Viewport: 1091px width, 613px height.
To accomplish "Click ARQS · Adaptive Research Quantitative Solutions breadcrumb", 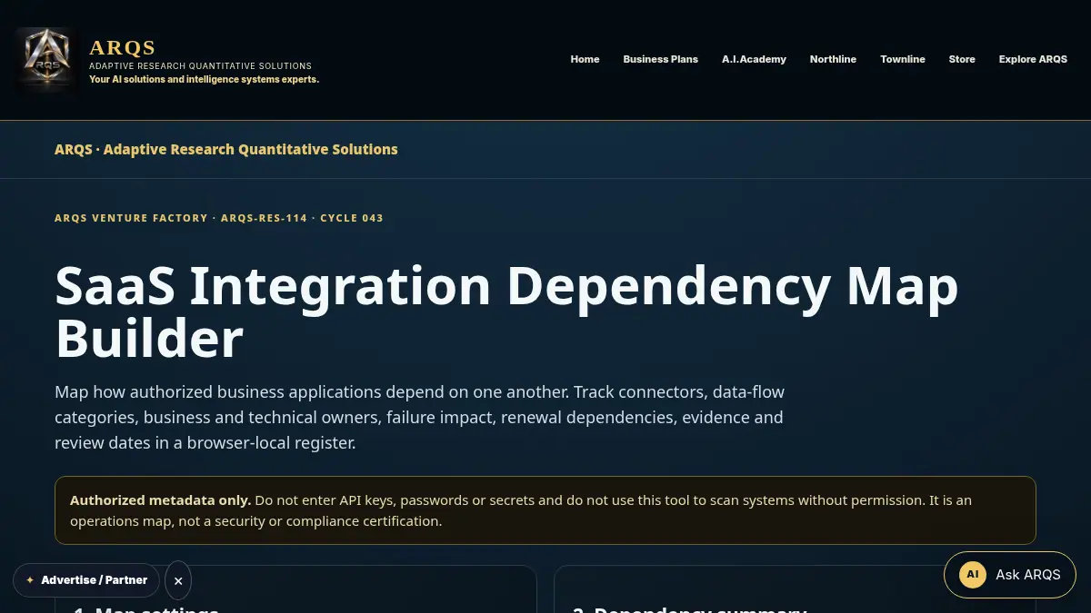I will [226, 149].
